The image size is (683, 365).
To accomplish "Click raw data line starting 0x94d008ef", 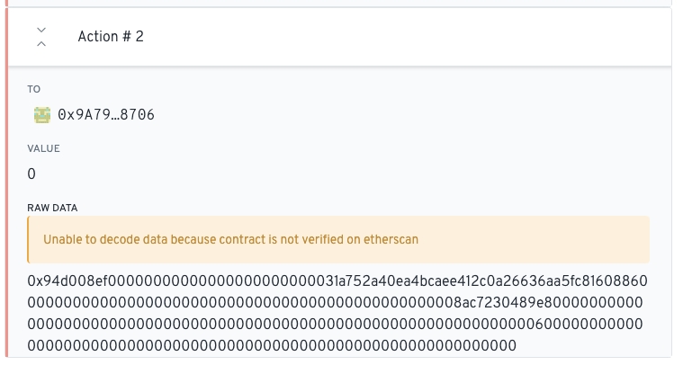I will click(x=337, y=281).
